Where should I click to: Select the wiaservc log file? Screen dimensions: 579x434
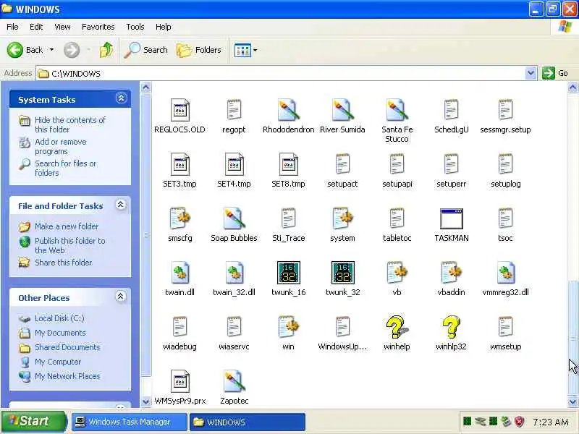click(234, 327)
